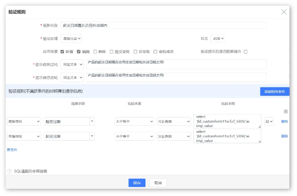Close the 验证规则 dialog with X
Viewport: 297px width, 196px height.
(284, 12)
